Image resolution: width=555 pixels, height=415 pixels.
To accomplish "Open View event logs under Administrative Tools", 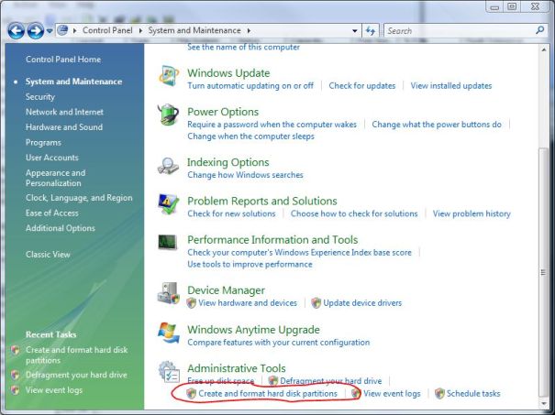I will 392,394.
